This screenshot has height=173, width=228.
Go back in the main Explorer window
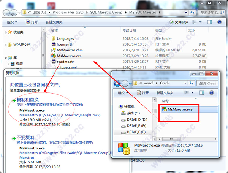[6, 13]
